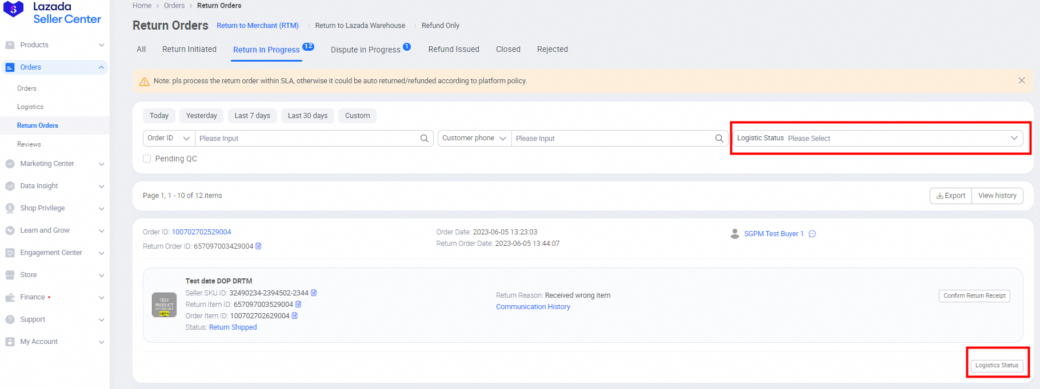Switch to the Dispute in Progress tab
The image size is (1040, 389).
[x=366, y=50]
